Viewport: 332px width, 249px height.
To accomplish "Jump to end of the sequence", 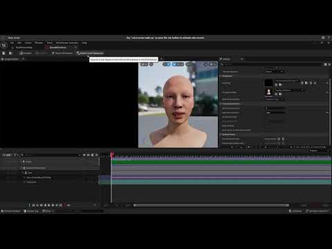I will point(60,205).
